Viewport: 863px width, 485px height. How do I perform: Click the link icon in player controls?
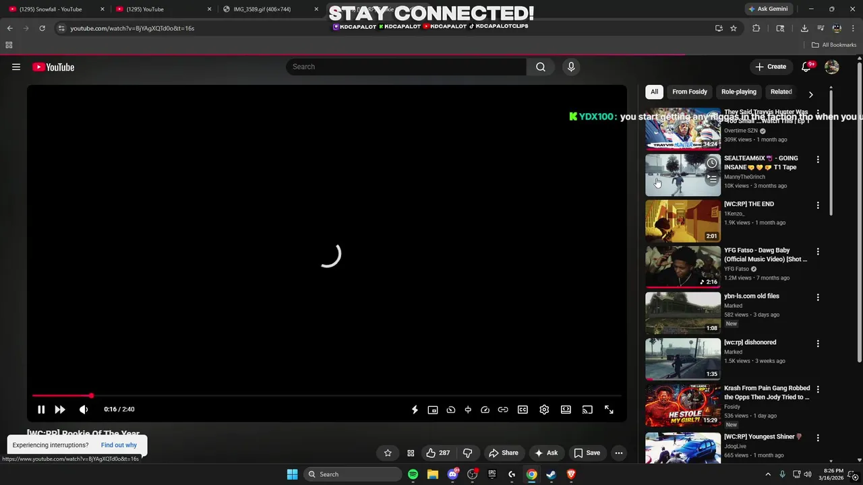pyautogui.click(x=503, y=410)
